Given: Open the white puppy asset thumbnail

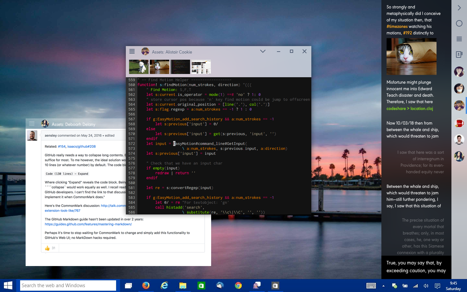Looking at the screenshot, I should point(139,67).
